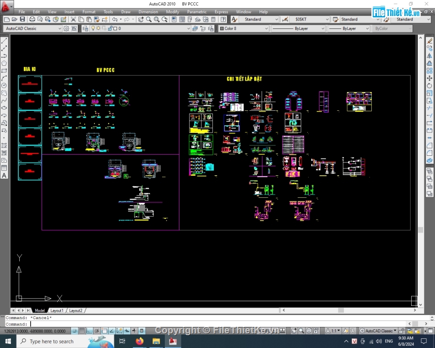The image size is (435, 348).
Task: Click the vertical scrollbar down arrow
Action: 420,304
